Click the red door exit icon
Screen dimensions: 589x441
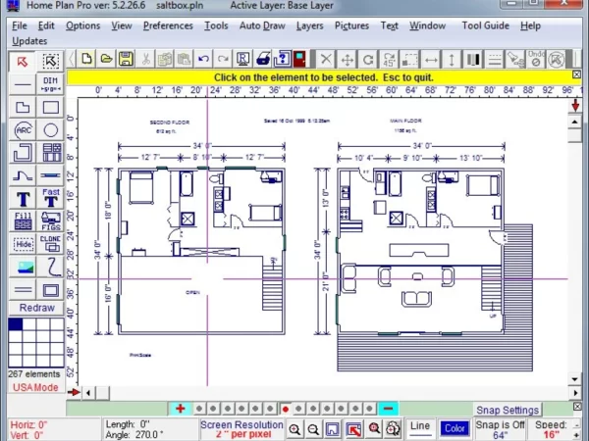coord(299,59)
